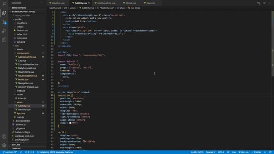Click the views breadcrumb segment

pos(72,8)
